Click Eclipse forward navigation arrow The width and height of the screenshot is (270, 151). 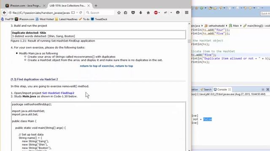point(258,8)
